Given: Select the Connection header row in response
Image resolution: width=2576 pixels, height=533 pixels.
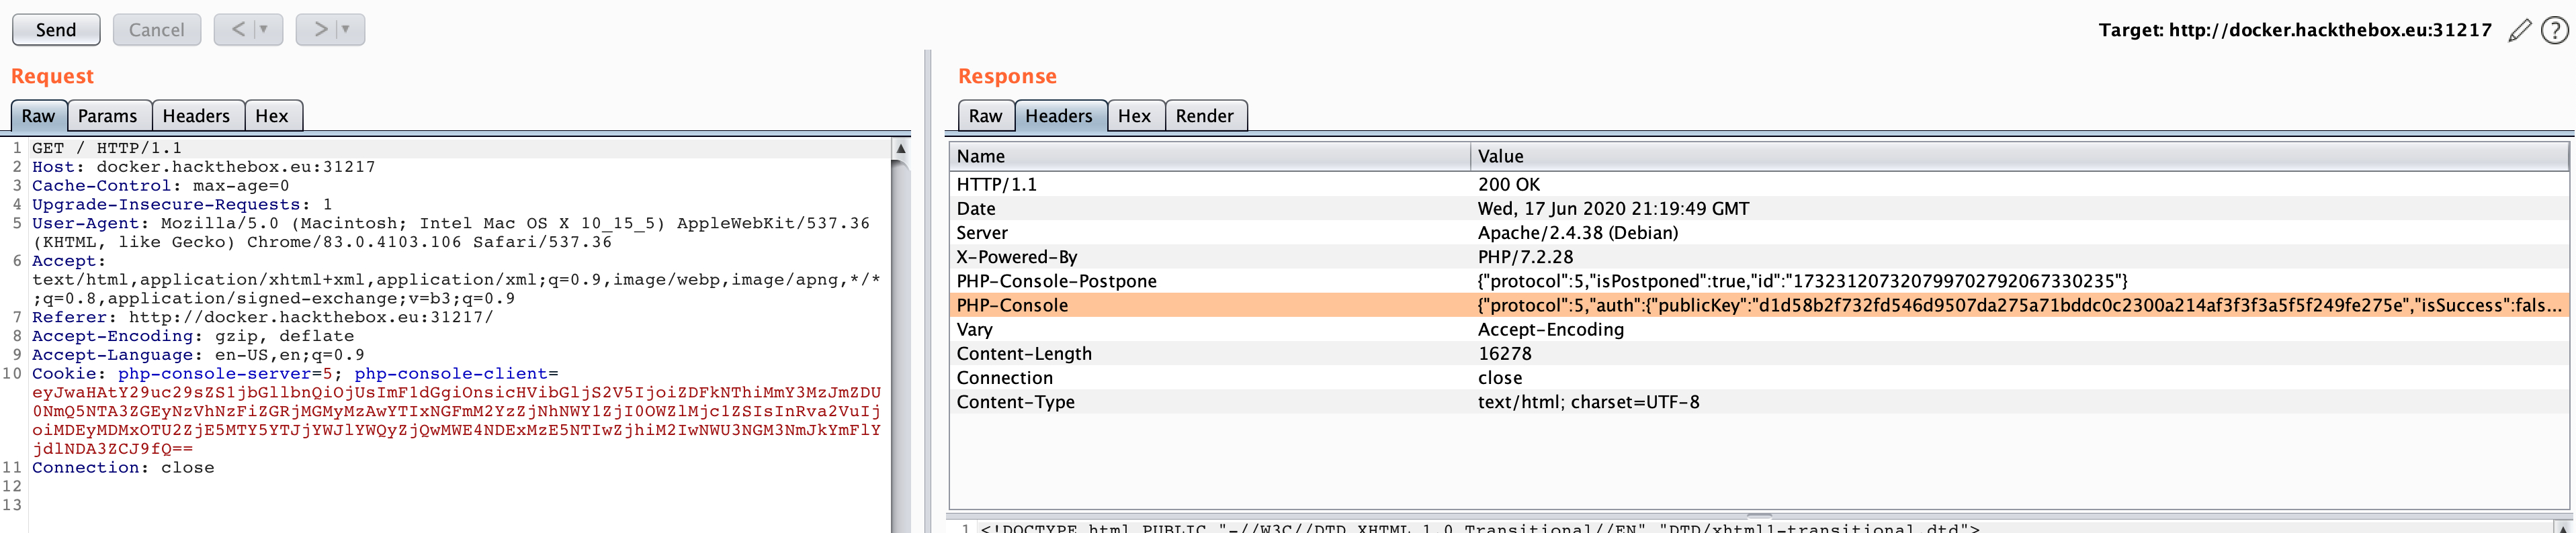Looking at the screenshot, I should tap(1759, 378).
